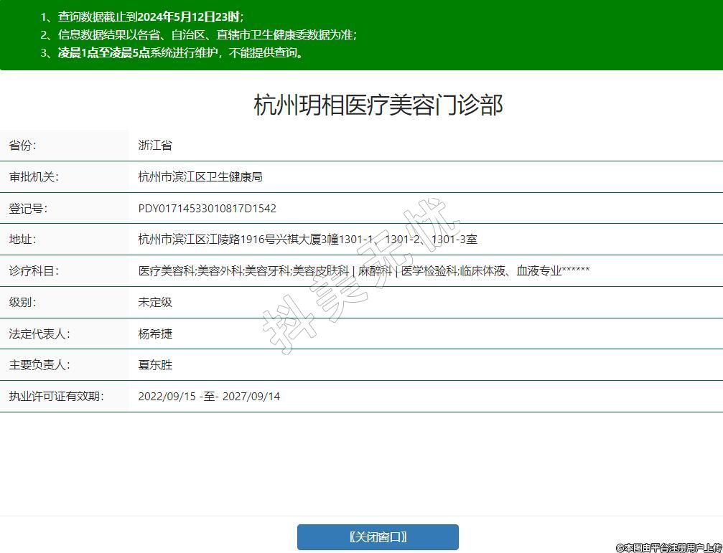Image resolution: width=723 pixels, height=553 pixels.
Task: Click the clinic title 杭州玥相医疗美容门诊部
Action: (x=378, y=105)
